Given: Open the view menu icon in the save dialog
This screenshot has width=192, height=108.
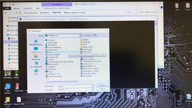Looking at the screenshot, I should tap(95, 35).
